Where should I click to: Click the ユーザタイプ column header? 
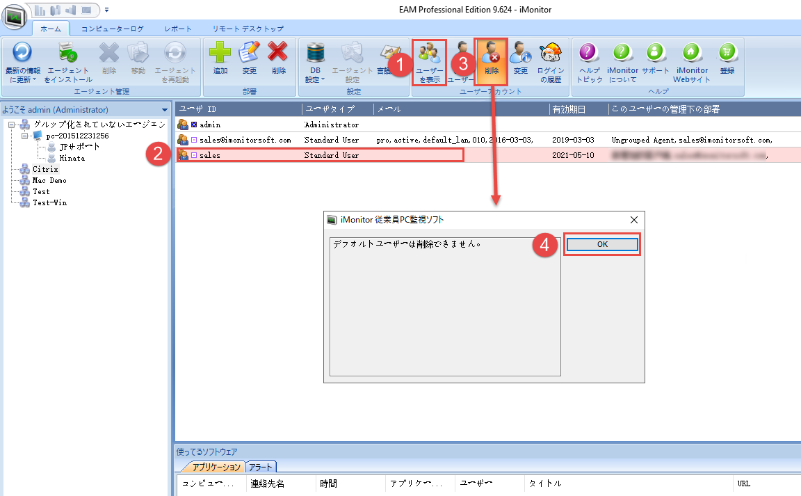[338, 109]
